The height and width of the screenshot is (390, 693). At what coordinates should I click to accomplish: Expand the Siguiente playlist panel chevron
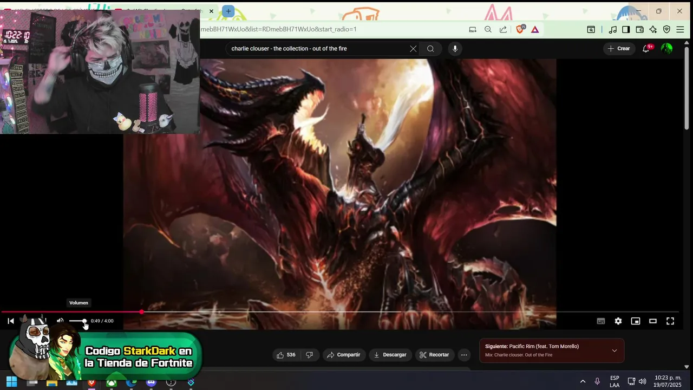[614, 350]
